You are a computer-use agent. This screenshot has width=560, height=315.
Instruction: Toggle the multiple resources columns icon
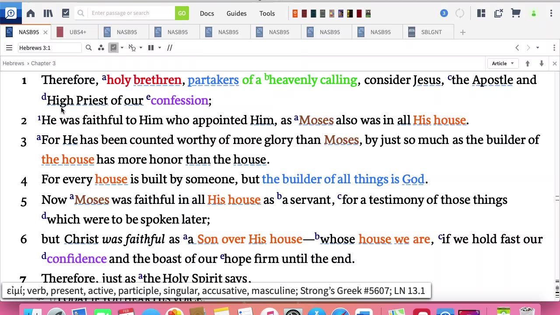click(x=151, y=48)
